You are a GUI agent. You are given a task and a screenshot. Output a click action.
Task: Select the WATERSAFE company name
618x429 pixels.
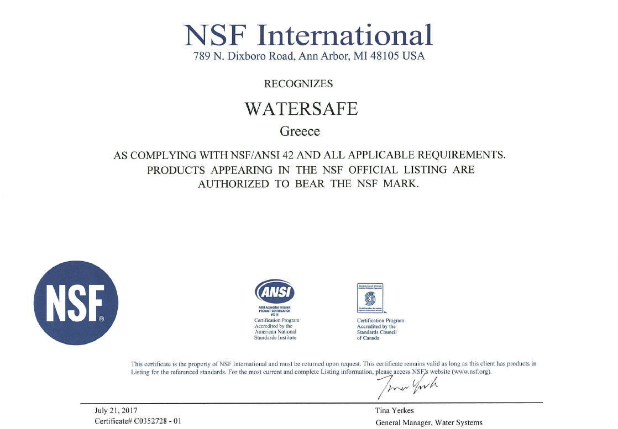point(301,109)
